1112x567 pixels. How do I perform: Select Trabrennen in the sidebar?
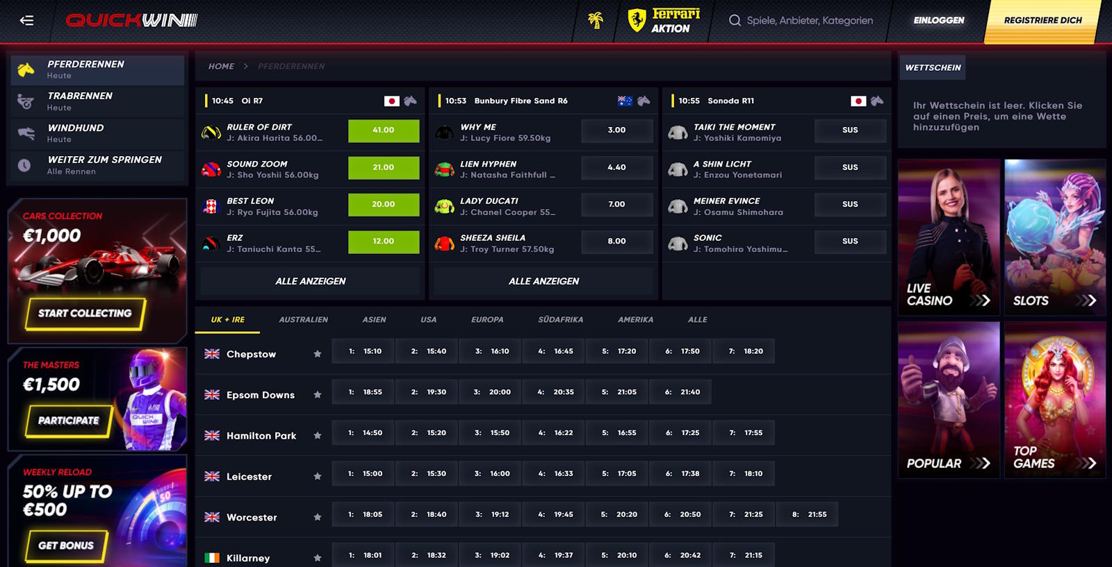(x=97, y=101)
